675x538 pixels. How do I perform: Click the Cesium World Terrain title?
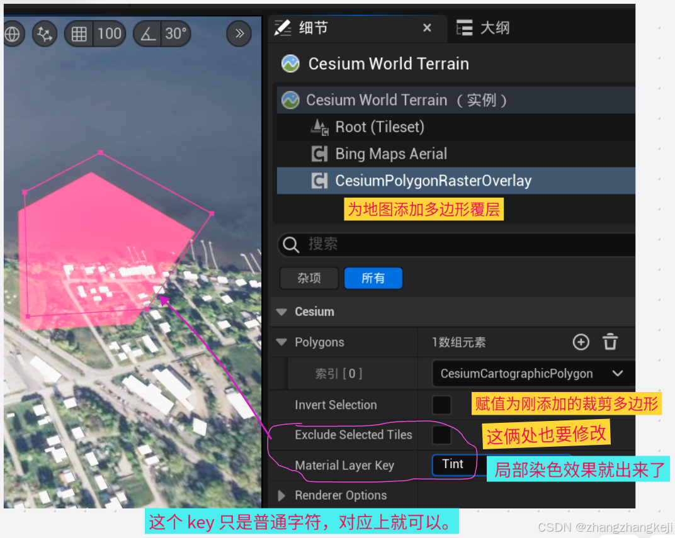coord(389,64)
